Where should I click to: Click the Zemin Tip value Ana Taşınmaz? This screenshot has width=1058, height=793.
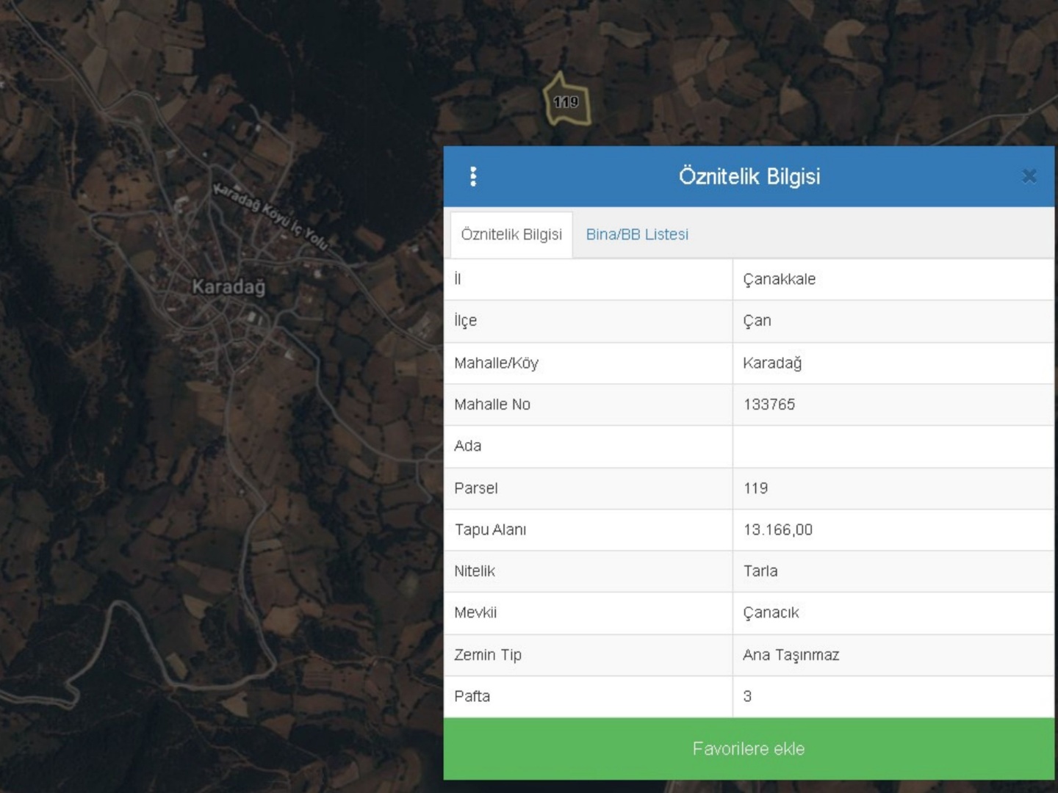pyautogui.click(x=791, y=655)
